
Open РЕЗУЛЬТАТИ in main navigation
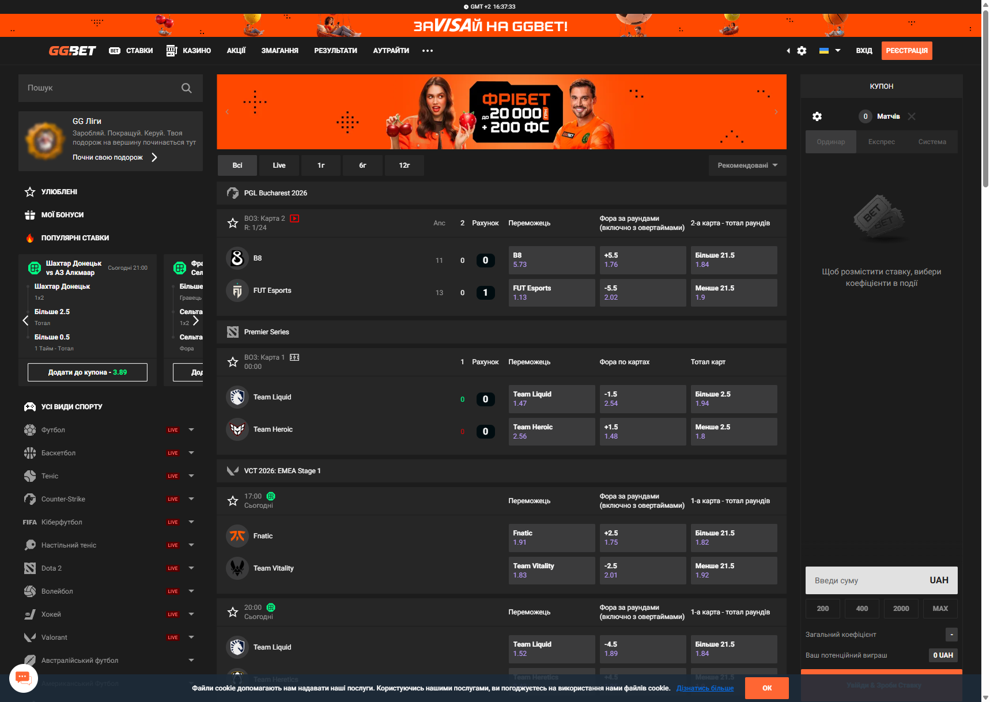335,51
